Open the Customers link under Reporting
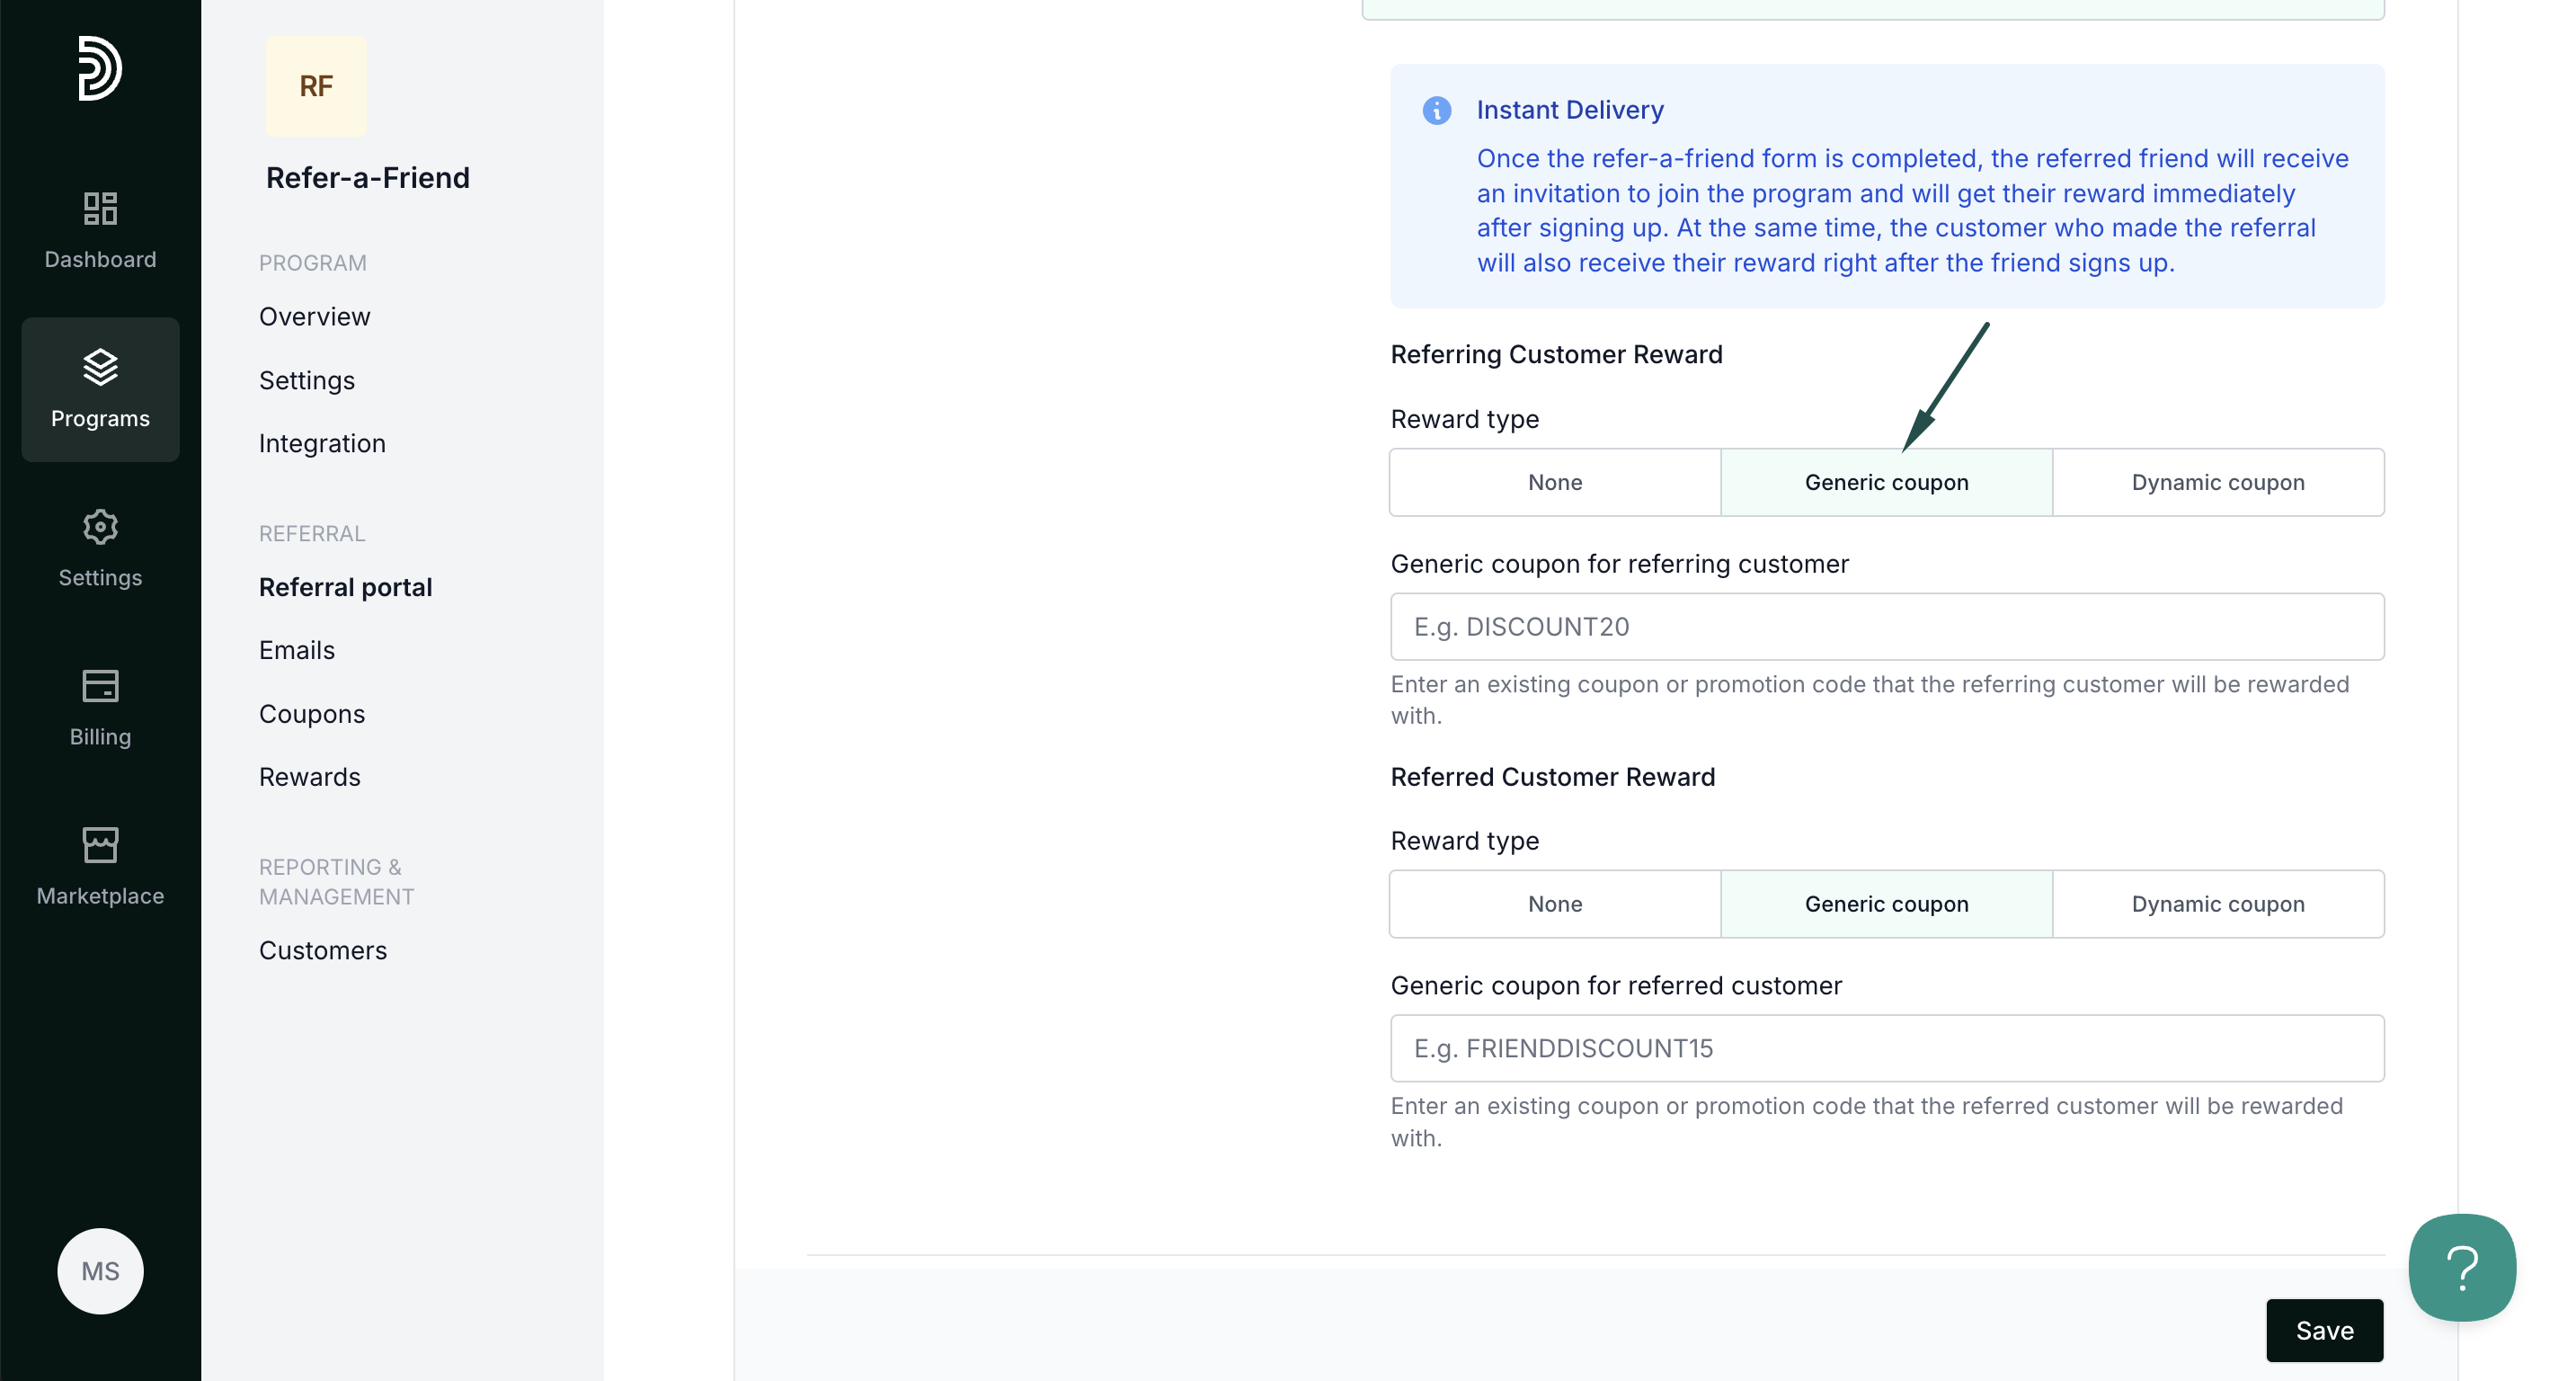2576x1381 pixels. tap(322, 950)
